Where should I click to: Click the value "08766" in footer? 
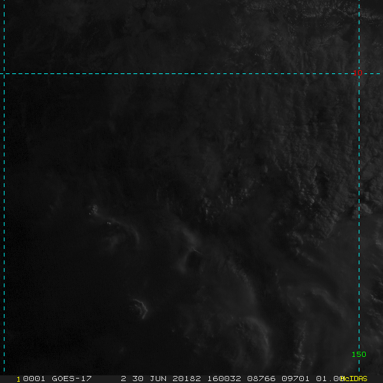(x=261, y=379)
